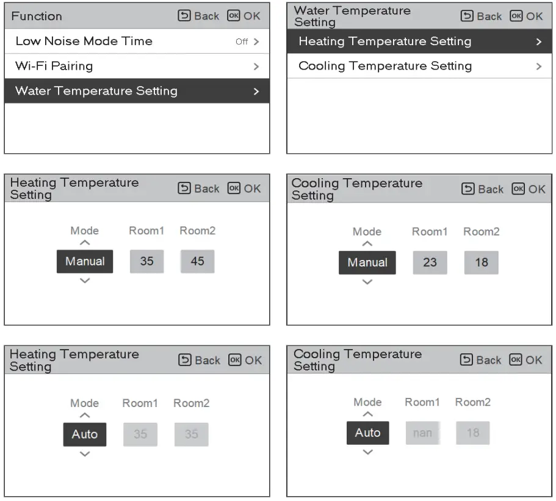Select the Room2 value 18 on Cooling screen
Screen dimensions: 556x501
tap(481, 262)
